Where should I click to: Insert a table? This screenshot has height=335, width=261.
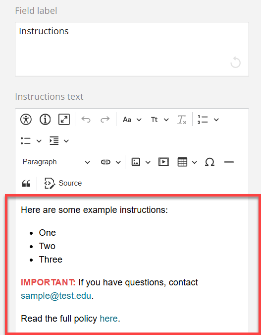click(182, 162)
